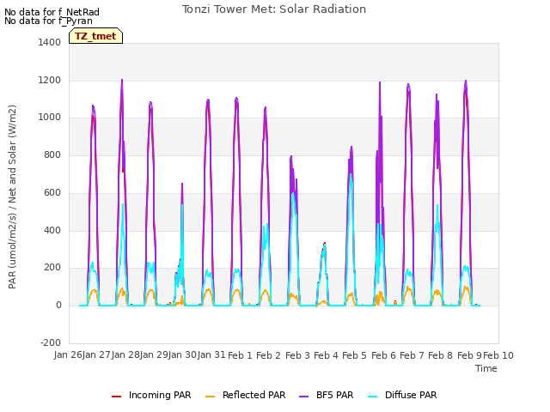Click the Feb 4 low peak near 330
This screenshot has height=412, width=550.
tap(325, 243)
